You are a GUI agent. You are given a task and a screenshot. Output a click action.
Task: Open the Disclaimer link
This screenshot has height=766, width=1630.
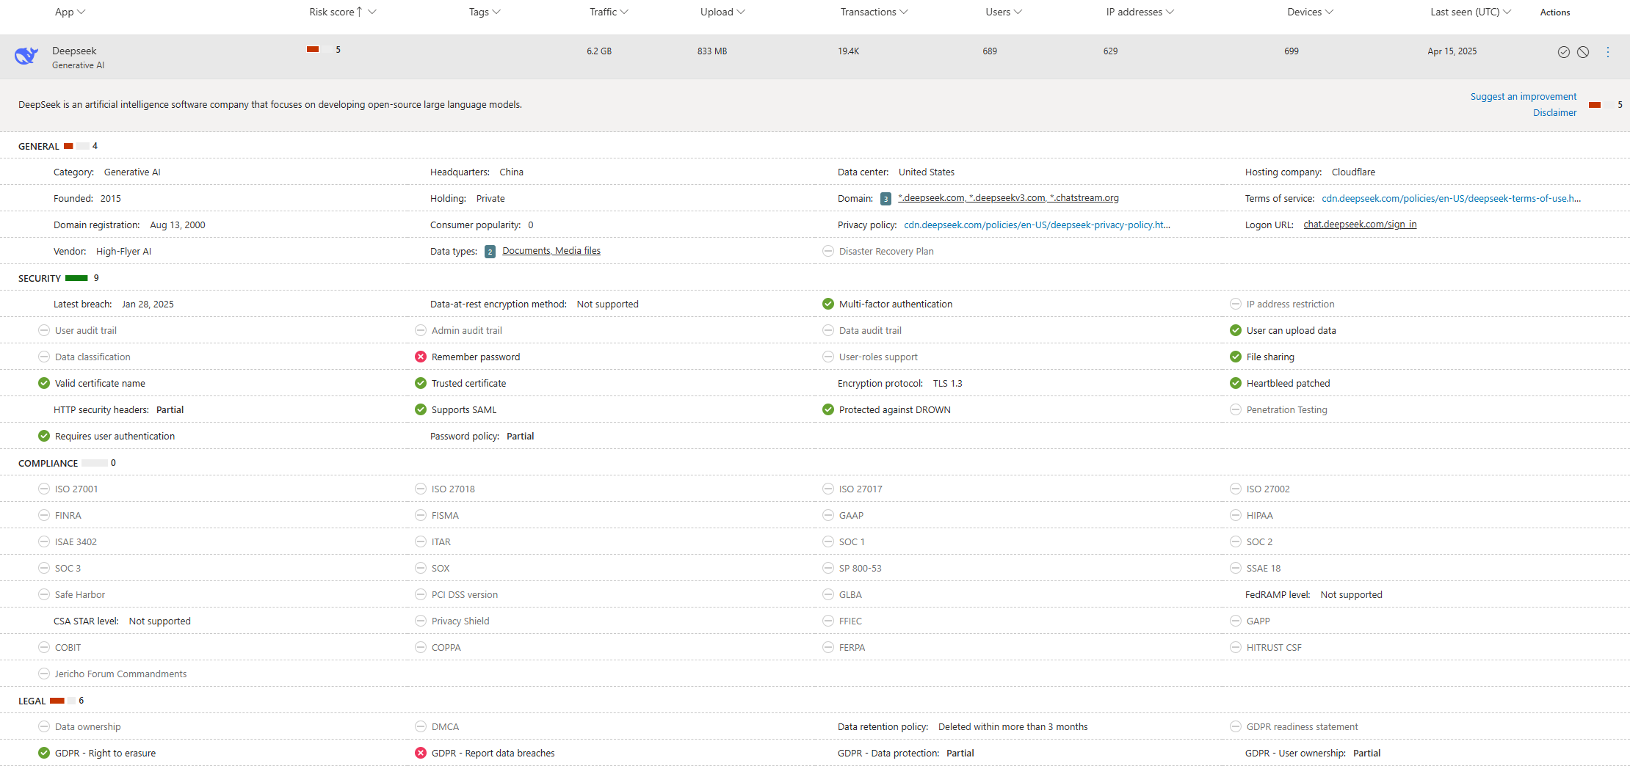pos(1554,113)
